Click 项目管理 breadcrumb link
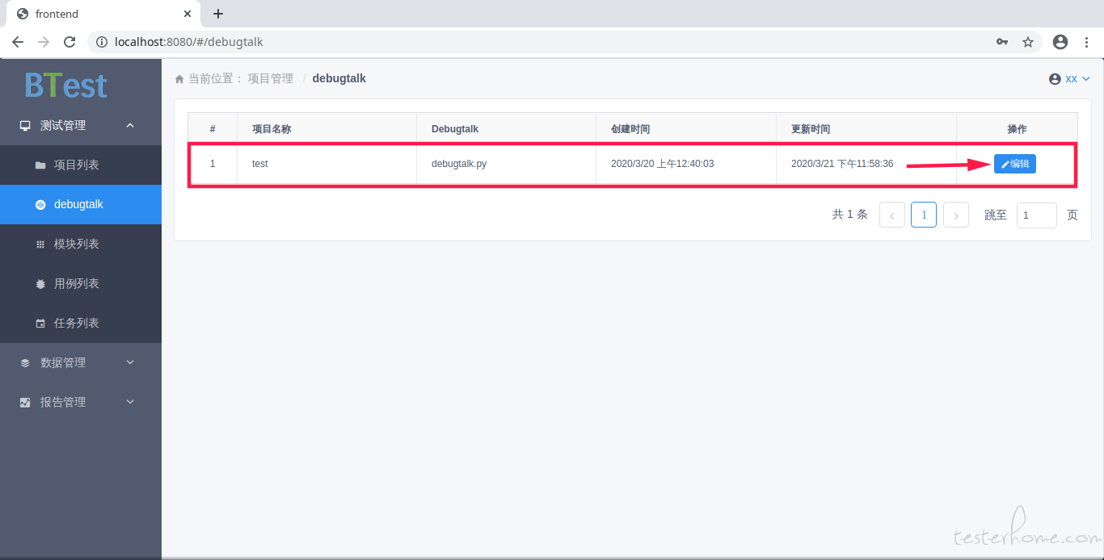1104x560 pixels. (x=271, y=79)
